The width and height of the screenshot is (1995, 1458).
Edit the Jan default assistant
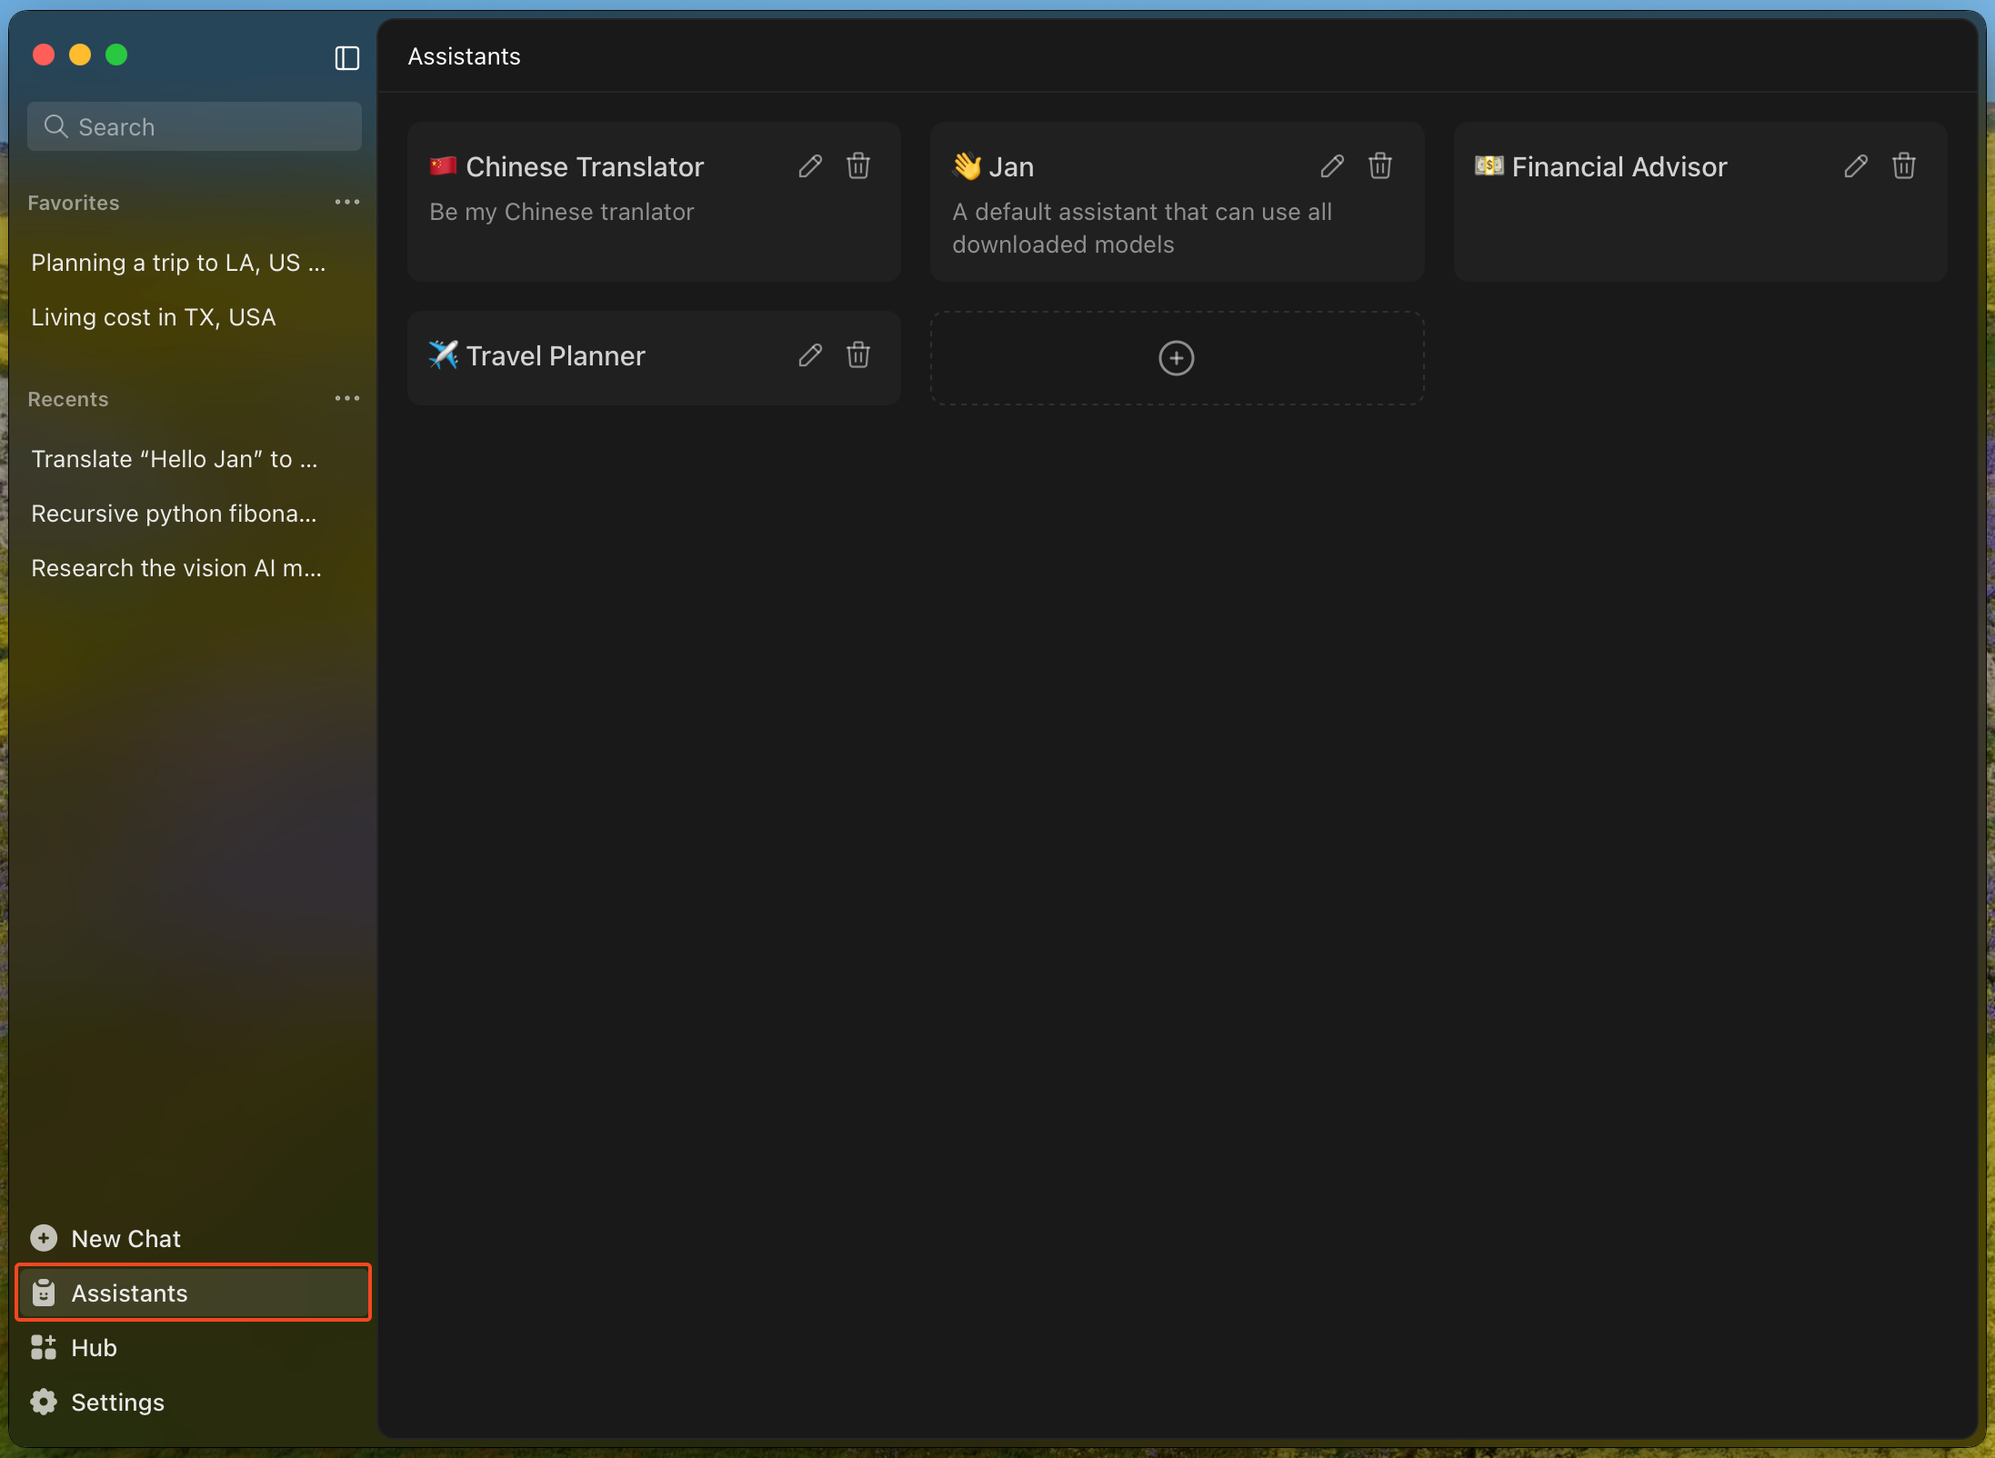click(x=1331, y=166)
